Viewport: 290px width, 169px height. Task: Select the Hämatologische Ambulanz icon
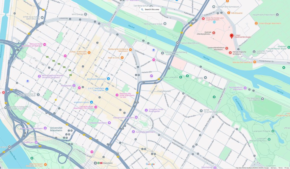coord(230,53)
